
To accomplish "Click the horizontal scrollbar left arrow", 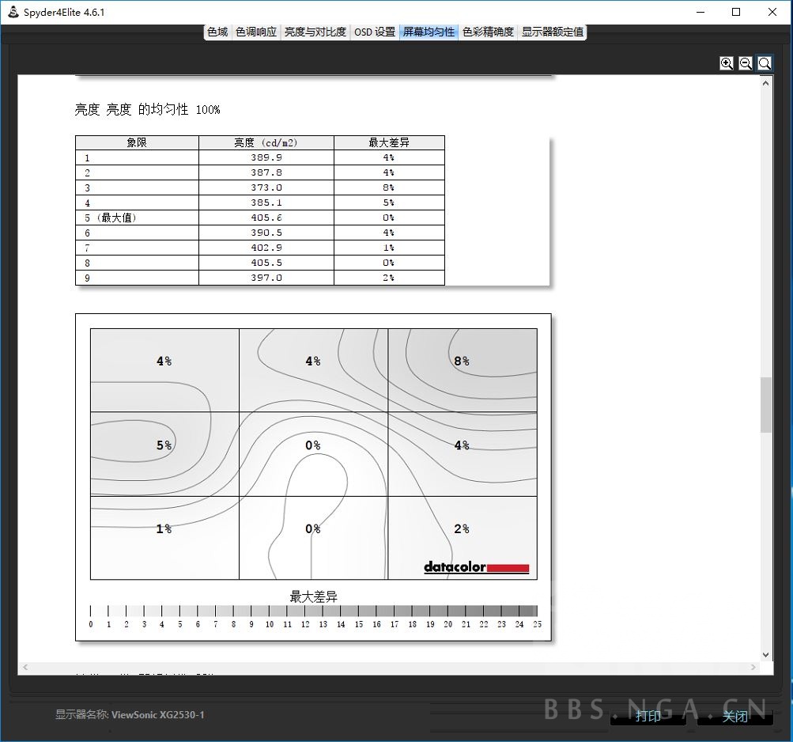I will pyautogui.click(x=25, y=668).
